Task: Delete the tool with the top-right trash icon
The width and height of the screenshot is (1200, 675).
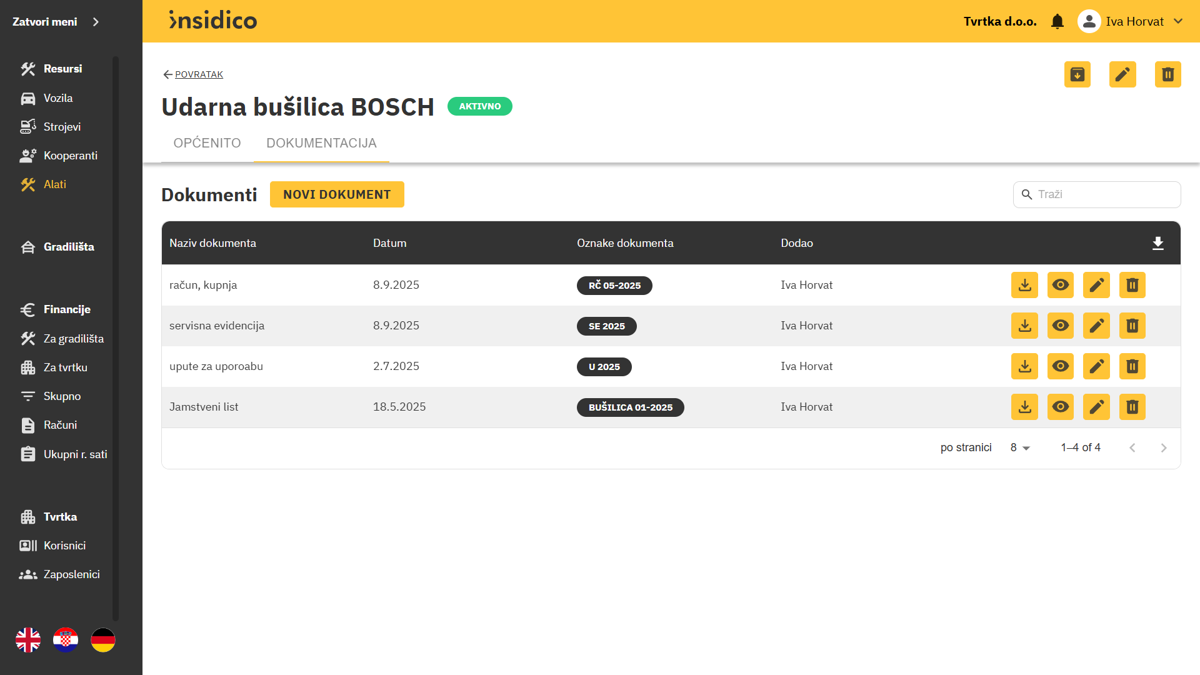Action: coord(1167,74)
